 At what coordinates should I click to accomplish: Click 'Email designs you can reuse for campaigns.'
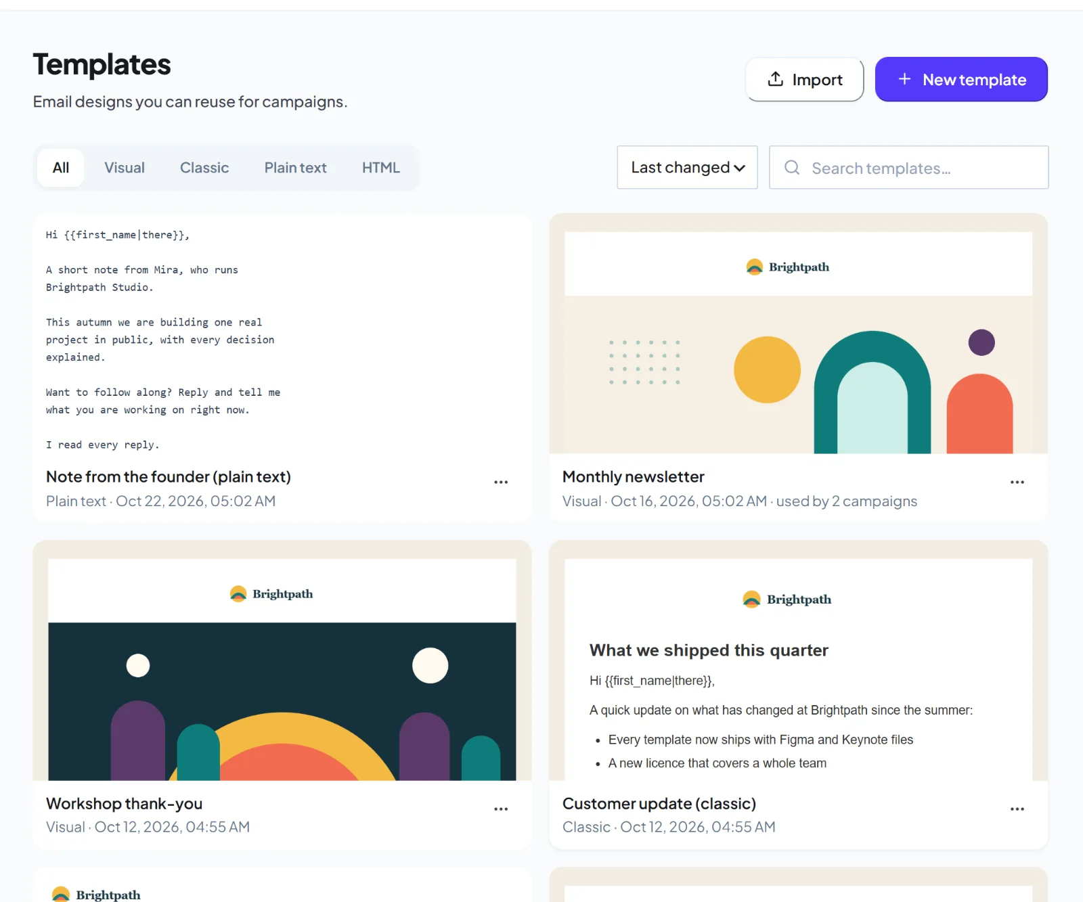pos(190,102)
